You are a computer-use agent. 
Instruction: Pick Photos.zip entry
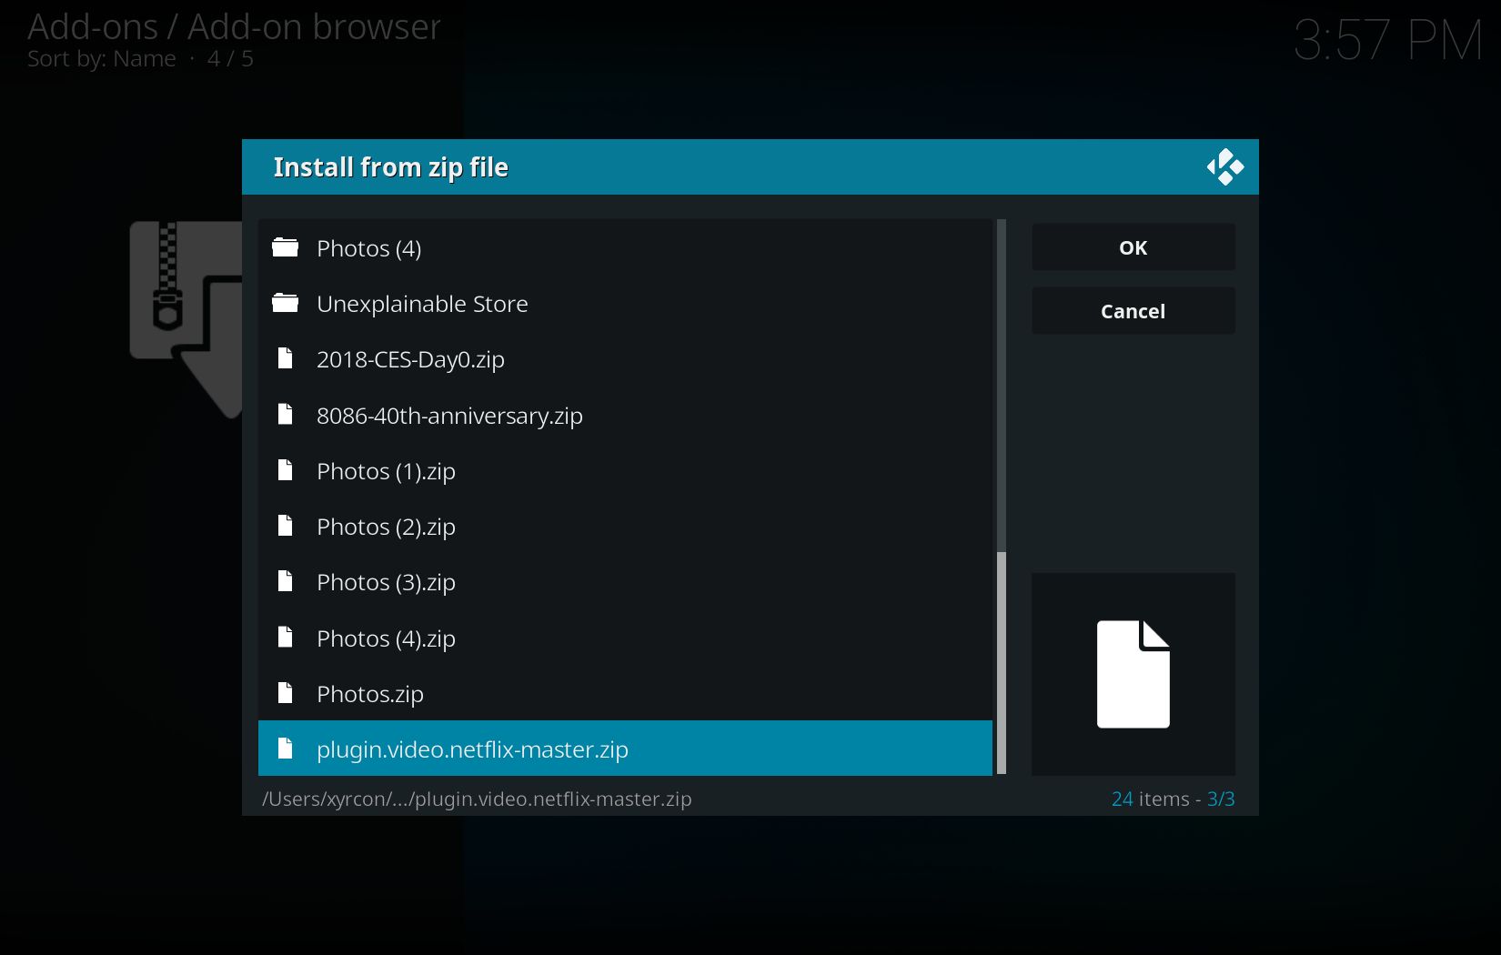[x=625, y=693]
